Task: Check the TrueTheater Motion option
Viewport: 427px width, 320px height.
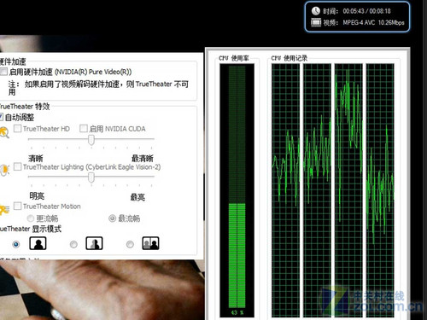Action: pos(18,206)
